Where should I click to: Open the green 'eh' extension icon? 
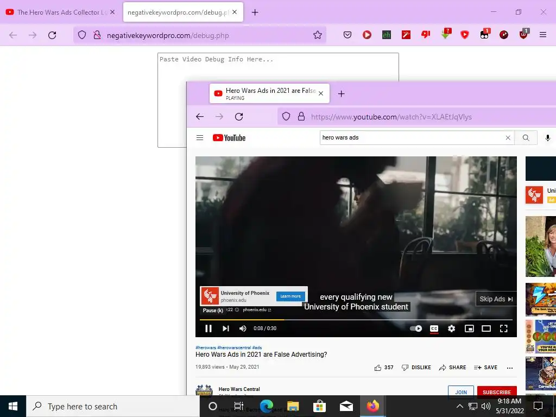[x=387, y=35]
